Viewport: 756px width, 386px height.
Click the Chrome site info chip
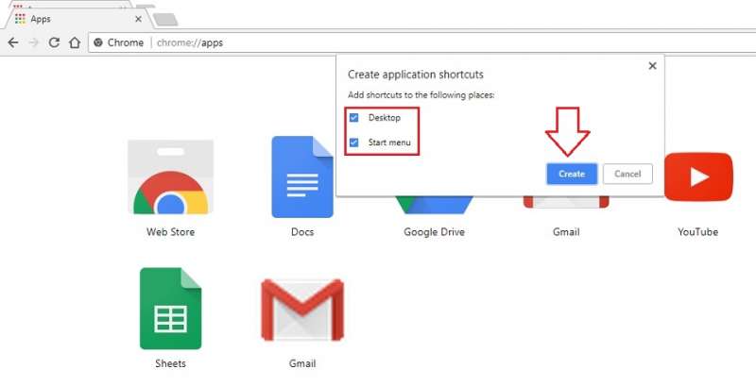pyautogui.click(x=119, y=42)
